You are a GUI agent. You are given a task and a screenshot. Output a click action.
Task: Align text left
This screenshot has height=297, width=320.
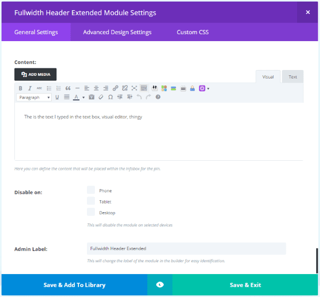pos(87,88)
